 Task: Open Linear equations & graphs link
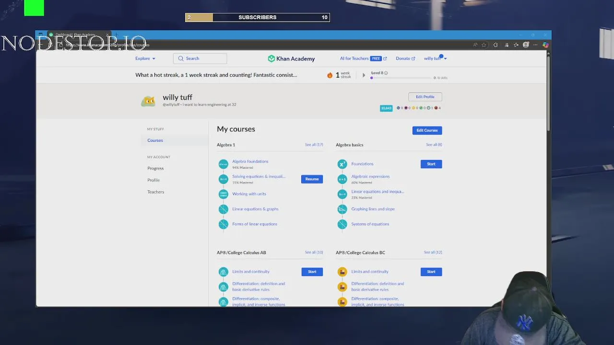pyautogui.click(x=255, y=209)
